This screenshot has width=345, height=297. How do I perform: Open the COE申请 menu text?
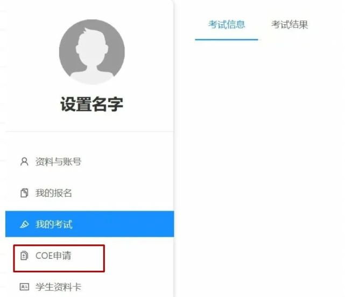coord(53,256)
